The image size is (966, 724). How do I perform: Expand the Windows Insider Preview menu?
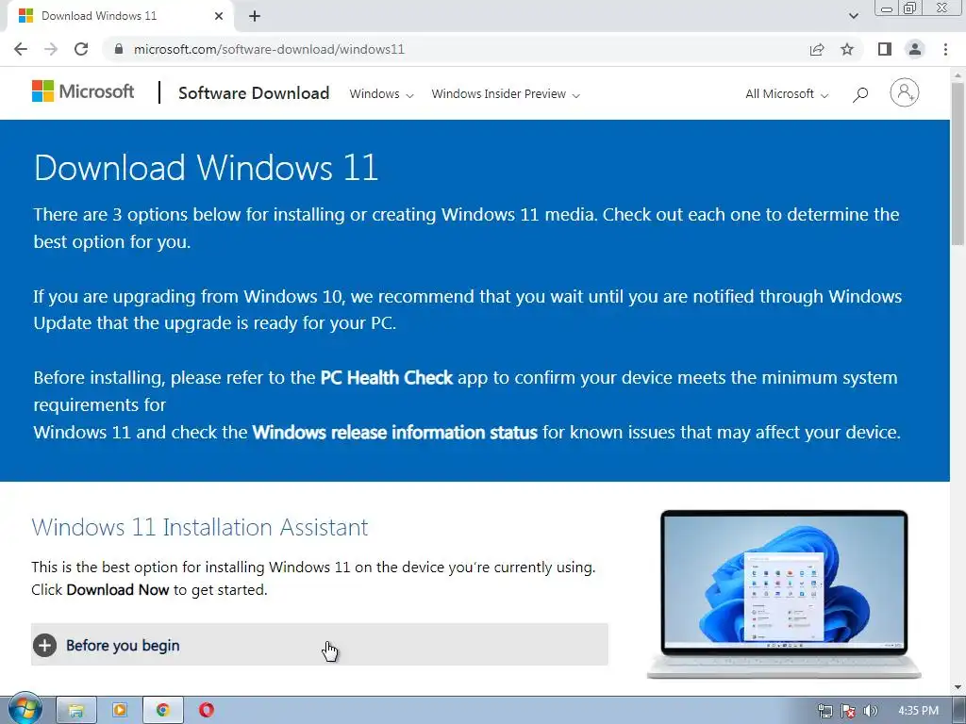tap(506, 94)
